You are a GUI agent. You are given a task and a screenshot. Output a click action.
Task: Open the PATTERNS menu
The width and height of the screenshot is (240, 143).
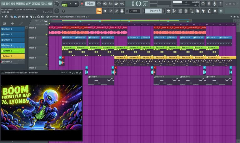coord(20,3)
